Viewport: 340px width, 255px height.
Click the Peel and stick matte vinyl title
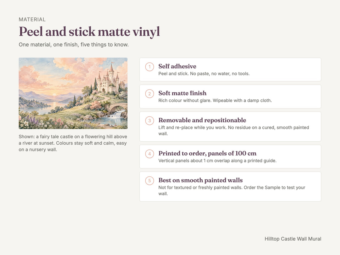point(89,32)
